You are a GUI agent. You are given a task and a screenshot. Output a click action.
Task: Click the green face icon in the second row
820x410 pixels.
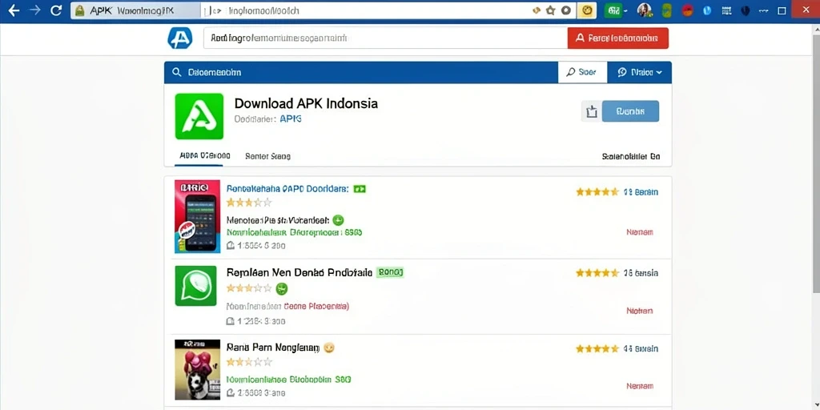coord(282,288)
